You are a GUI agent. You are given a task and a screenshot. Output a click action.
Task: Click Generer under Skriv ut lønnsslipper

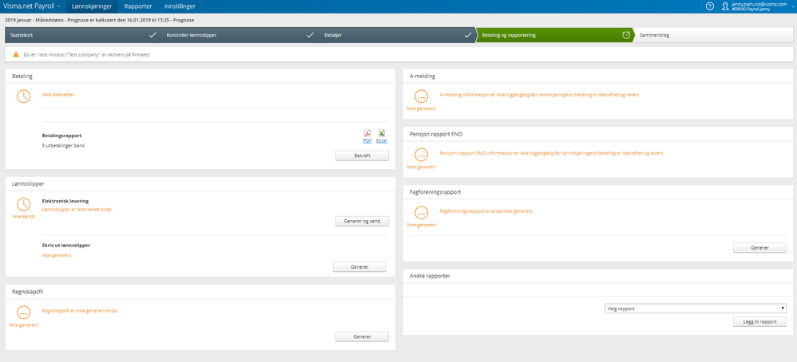pos(359,266)
